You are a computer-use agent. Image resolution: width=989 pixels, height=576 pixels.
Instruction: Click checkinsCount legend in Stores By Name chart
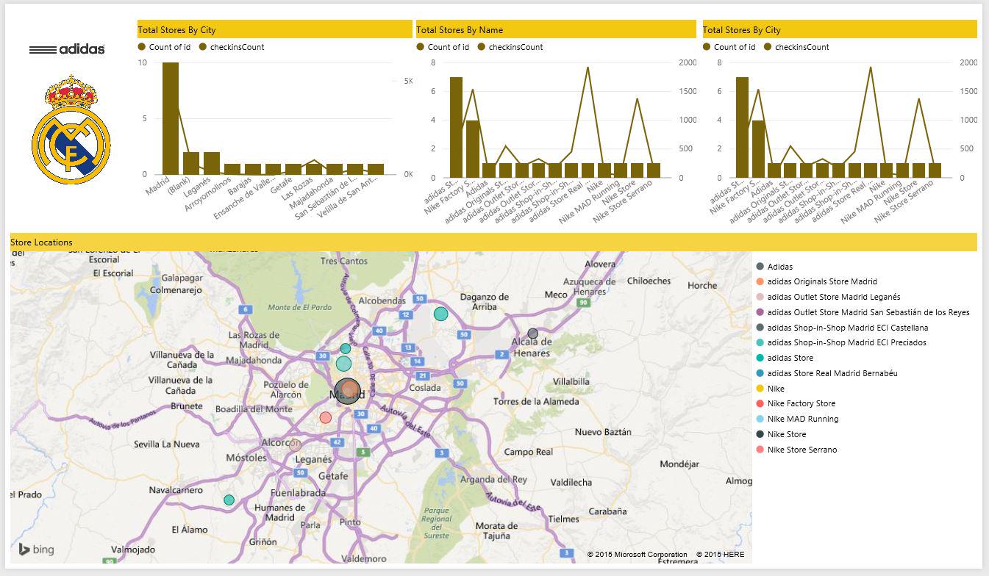510,47
